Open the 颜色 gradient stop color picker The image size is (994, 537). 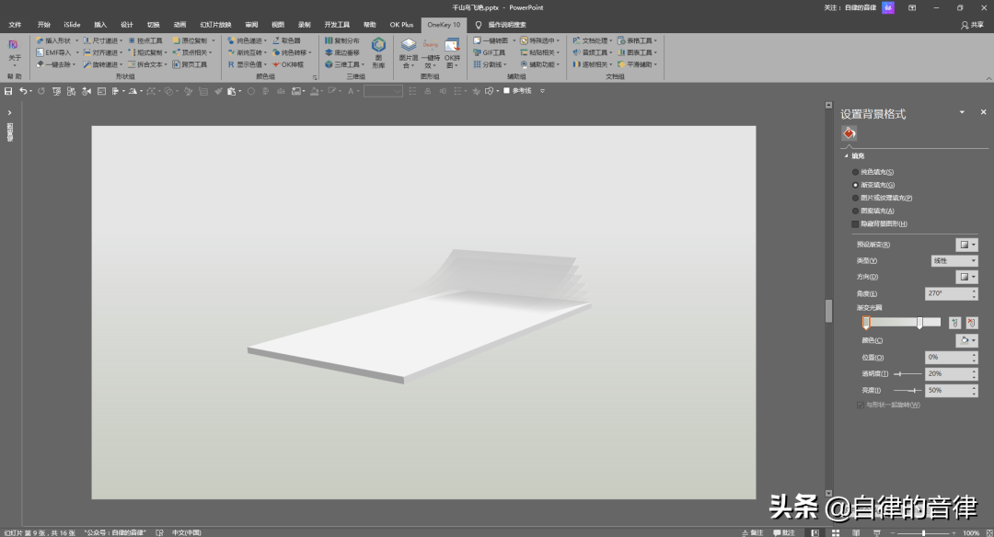click(965, 340)
